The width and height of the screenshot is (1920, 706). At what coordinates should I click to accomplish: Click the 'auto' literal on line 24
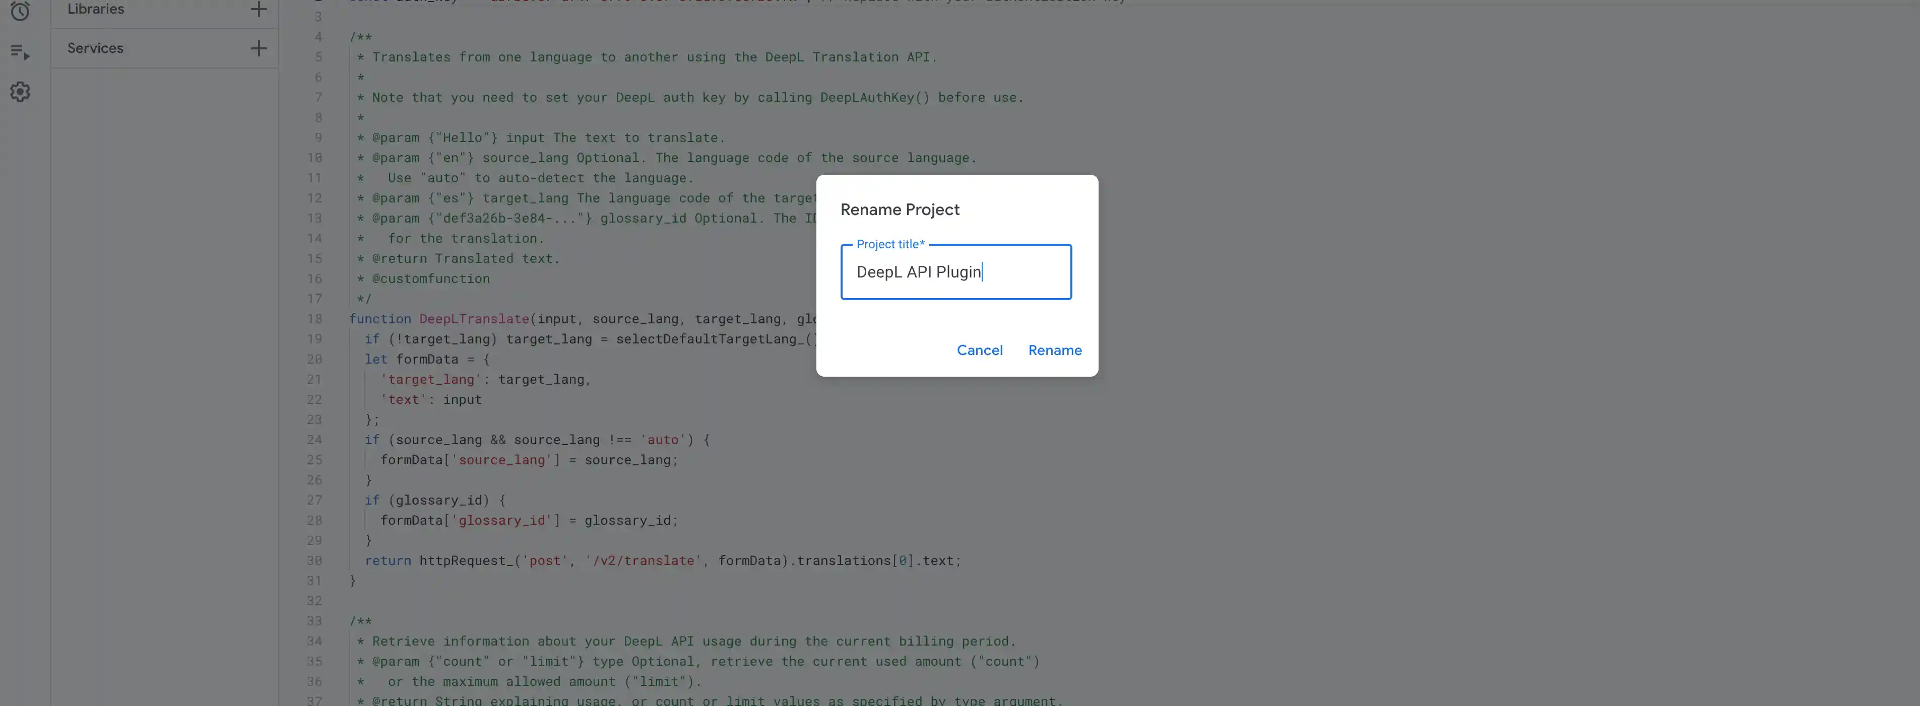[x=663, y=440]
